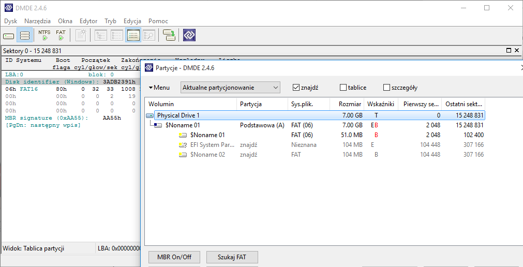
Task: Open the Tryb menu
Action: pos(110,21)
